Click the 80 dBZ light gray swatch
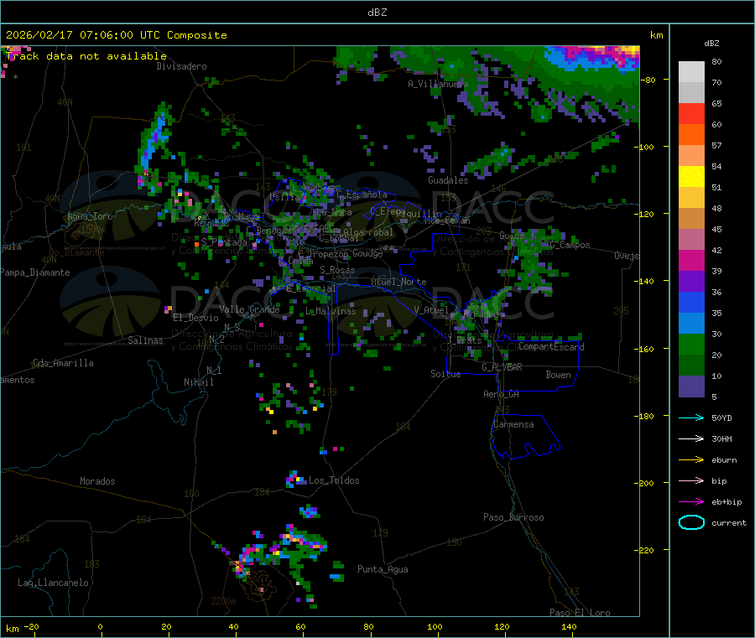The height and width of the screenshot is (638, 755). [x=691, y=72]
